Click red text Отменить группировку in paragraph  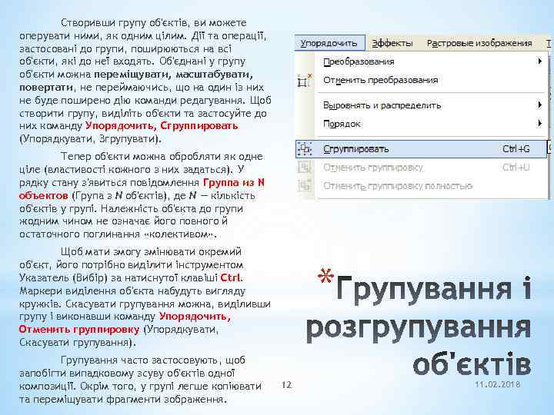(79, 329)
